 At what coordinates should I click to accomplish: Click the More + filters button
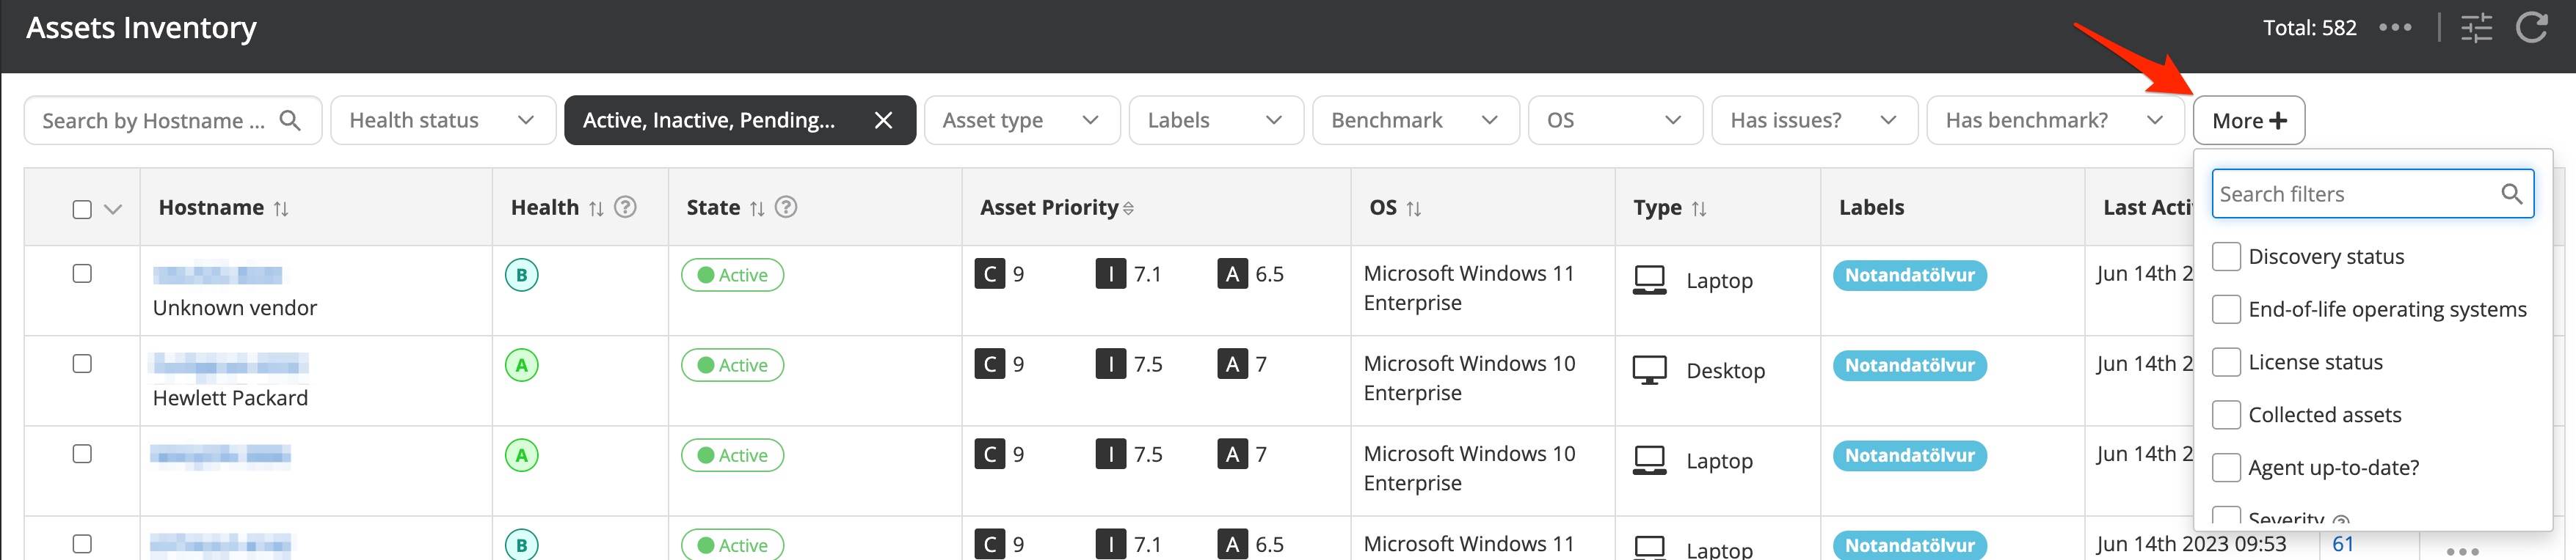point(2248,121)
